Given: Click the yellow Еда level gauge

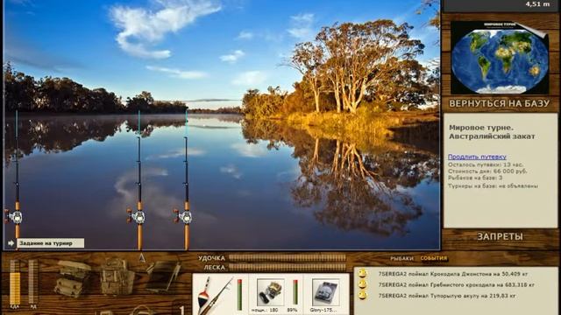Looking at the screenshot, I should tap(15, 282).
